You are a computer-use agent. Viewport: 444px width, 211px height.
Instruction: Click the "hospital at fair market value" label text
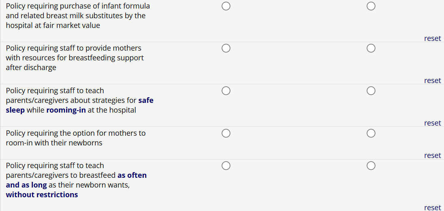[53, 26]
